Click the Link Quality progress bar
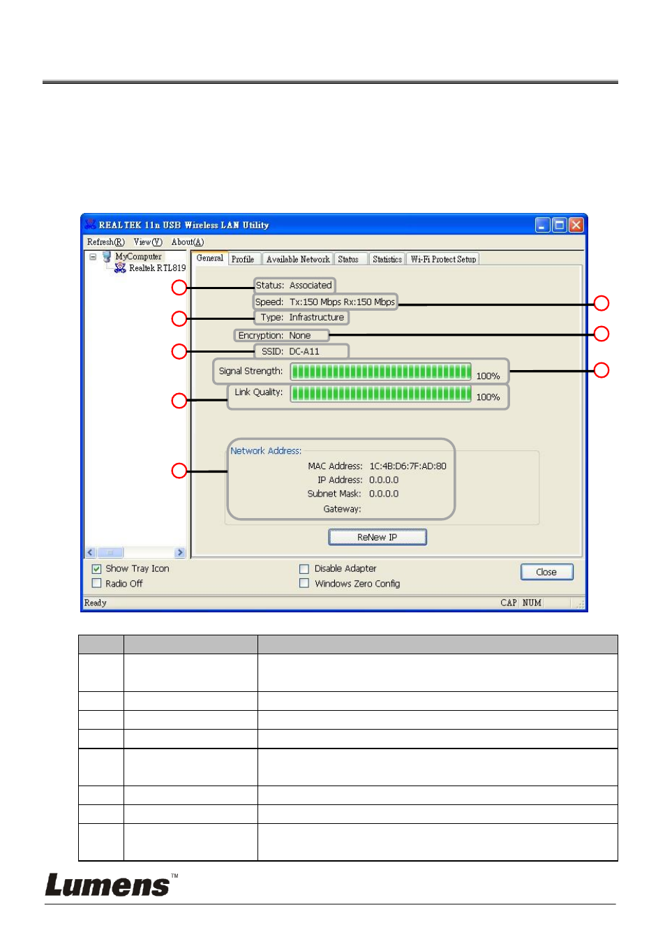This screenshot has height=944, width=665. pyautogui.click(x=381, y=394)
